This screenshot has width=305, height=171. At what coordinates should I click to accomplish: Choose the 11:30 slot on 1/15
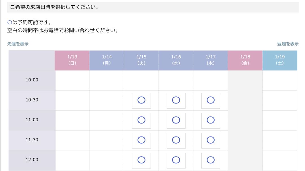point(141,140)
